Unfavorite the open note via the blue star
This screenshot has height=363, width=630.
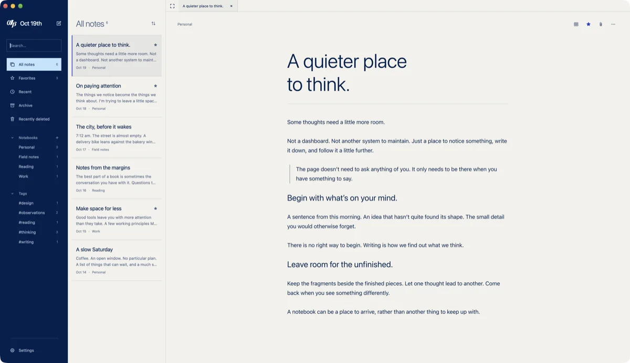[589, 24]
